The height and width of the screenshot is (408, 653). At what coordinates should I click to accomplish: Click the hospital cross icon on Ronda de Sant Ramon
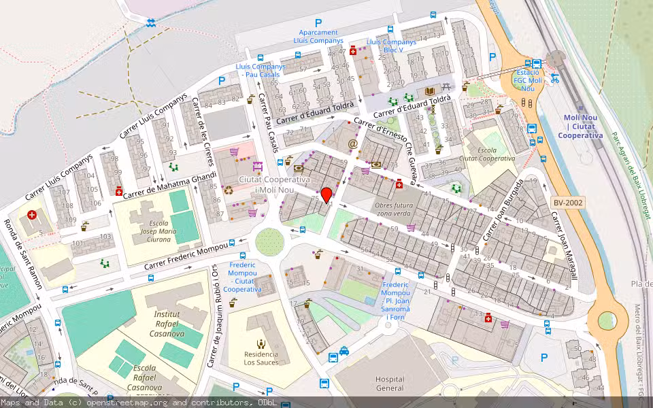click(32, 215)
